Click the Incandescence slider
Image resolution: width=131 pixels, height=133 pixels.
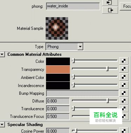click(95, 85)
